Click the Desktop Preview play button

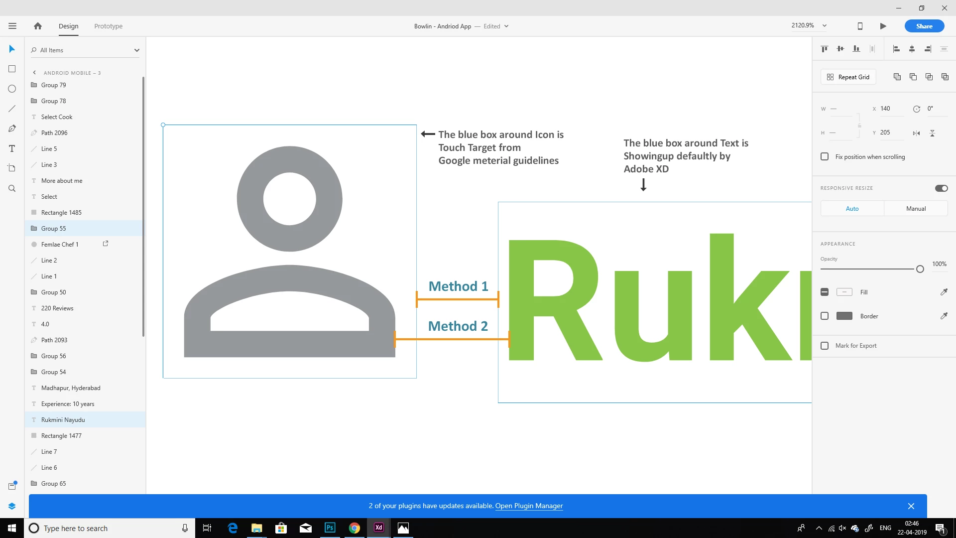[x=883, y=26]
